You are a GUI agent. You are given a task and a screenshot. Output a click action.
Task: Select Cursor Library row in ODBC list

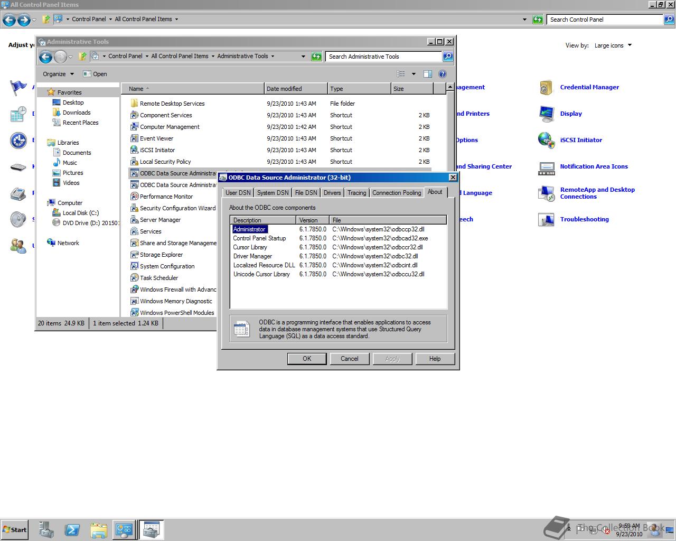click(x=338, y=247)
